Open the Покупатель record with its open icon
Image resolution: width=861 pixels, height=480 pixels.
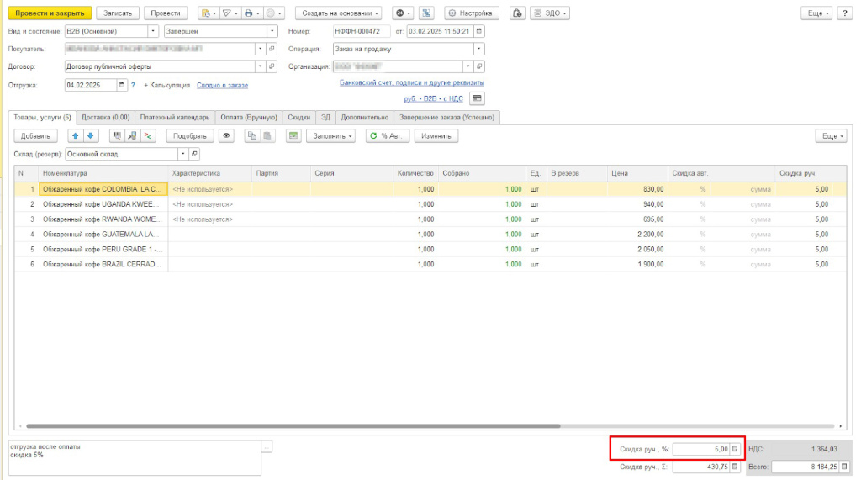coord(272,49)
